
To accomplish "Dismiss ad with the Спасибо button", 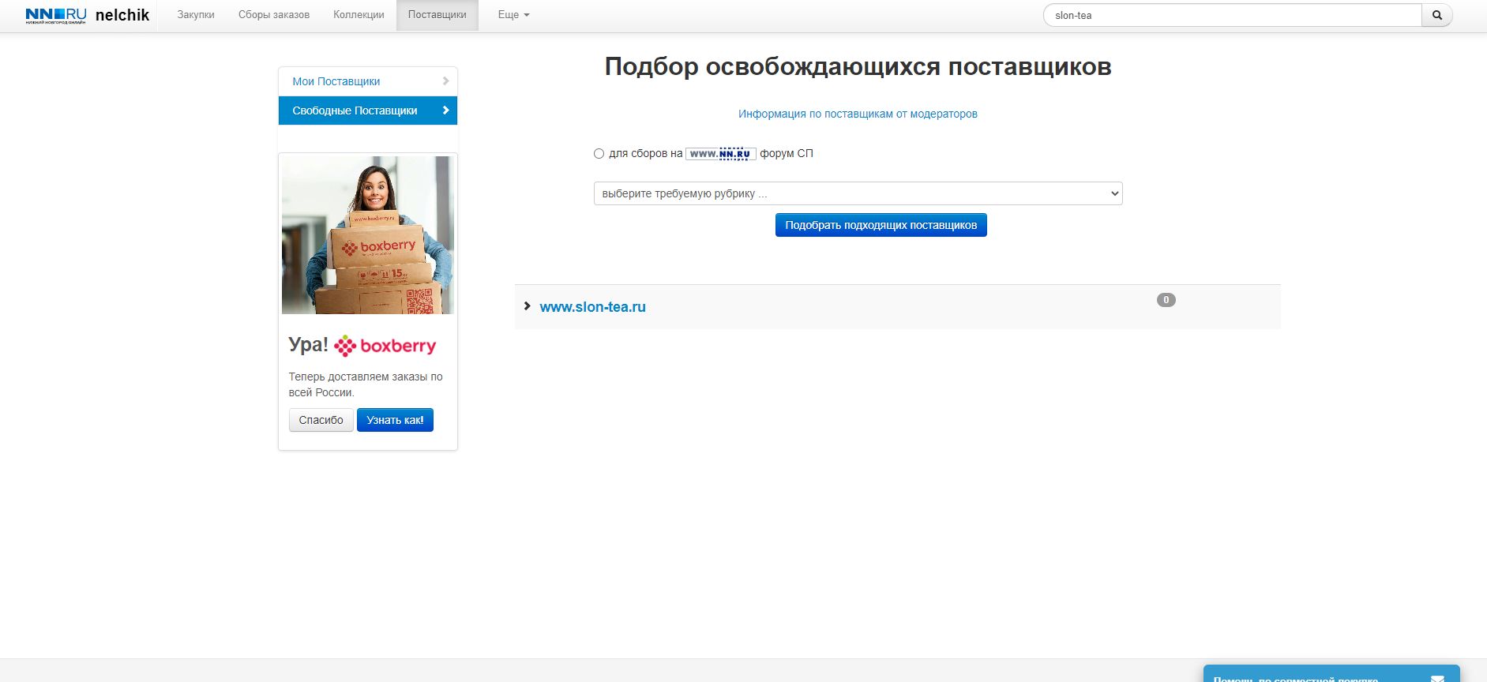I will point(321,420).
